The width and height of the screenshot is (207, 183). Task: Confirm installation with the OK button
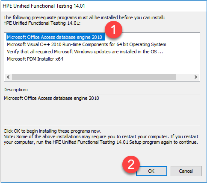click(x=151, y=171)
